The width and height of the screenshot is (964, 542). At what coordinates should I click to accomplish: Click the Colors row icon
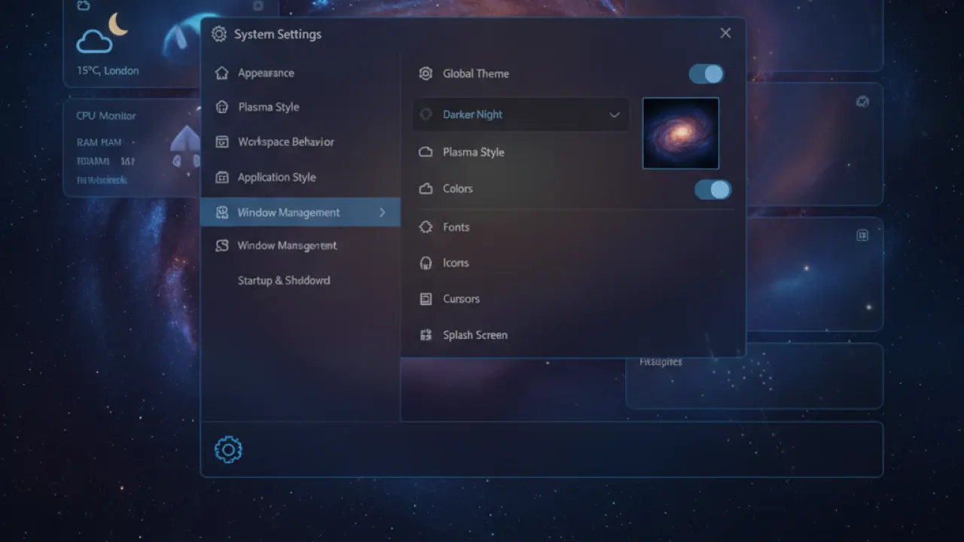tap(426, 188)
